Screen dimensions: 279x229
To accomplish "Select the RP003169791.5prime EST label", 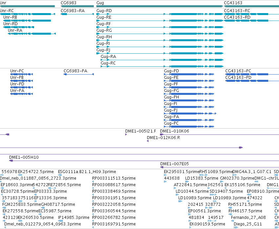I will click(x=114, y=224).
